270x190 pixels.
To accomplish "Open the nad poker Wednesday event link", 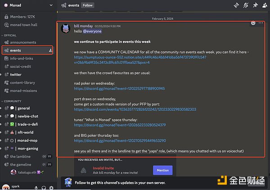I will tap(119, 89).
